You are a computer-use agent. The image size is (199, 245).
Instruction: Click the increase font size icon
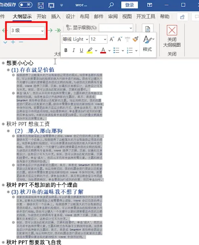pos(112,39)
